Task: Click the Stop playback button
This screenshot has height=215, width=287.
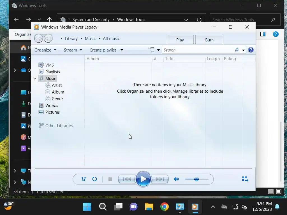Action: pos(110,179)
